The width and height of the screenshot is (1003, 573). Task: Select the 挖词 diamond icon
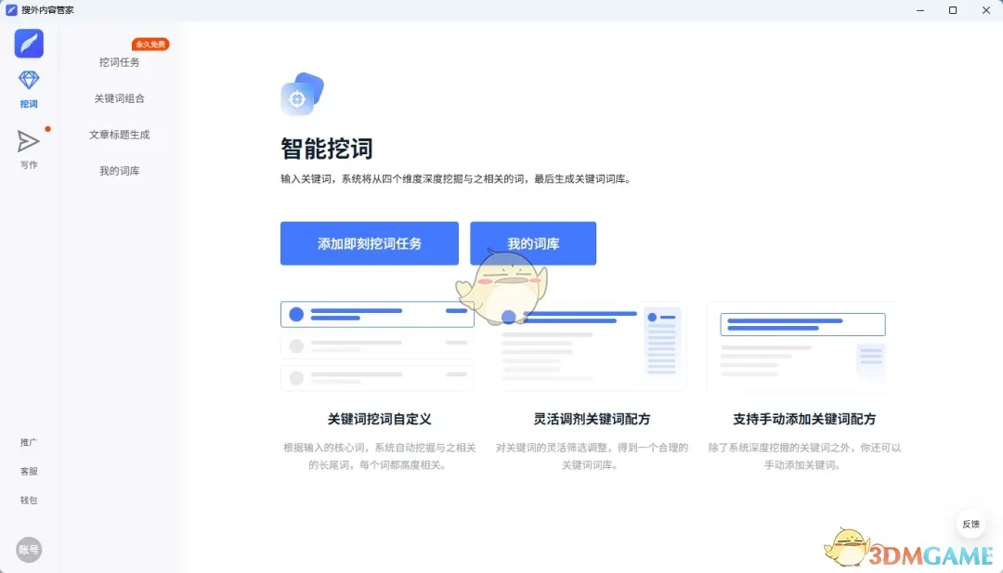[x=29, y=82]
